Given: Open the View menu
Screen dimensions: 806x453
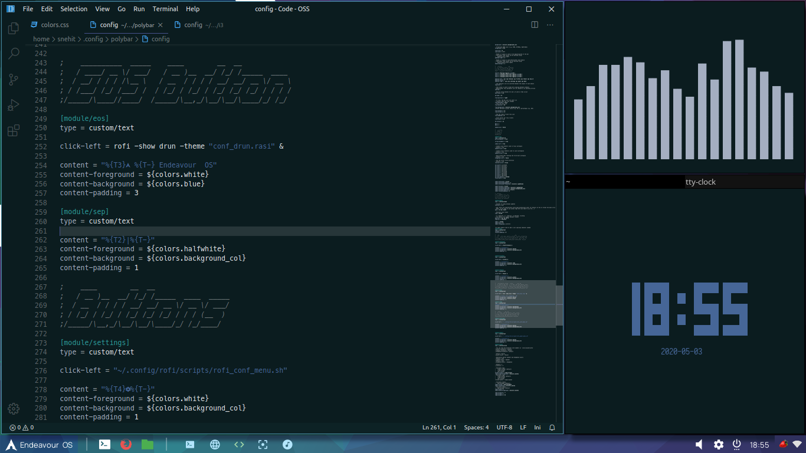Looking at the screenshot, I should 103,9.
